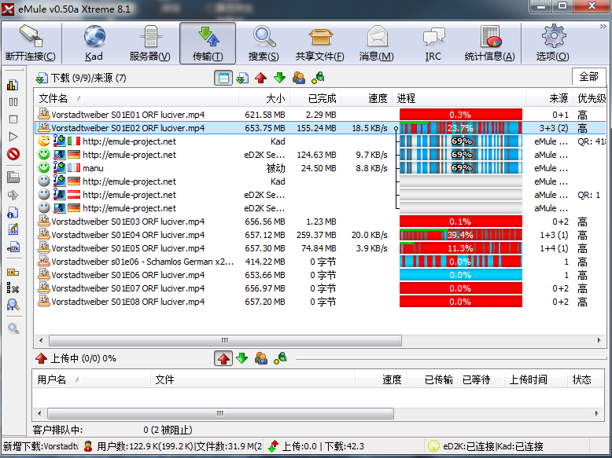
Task: Open the Search (搜索) panel
Action: click(x=264, y=43)
